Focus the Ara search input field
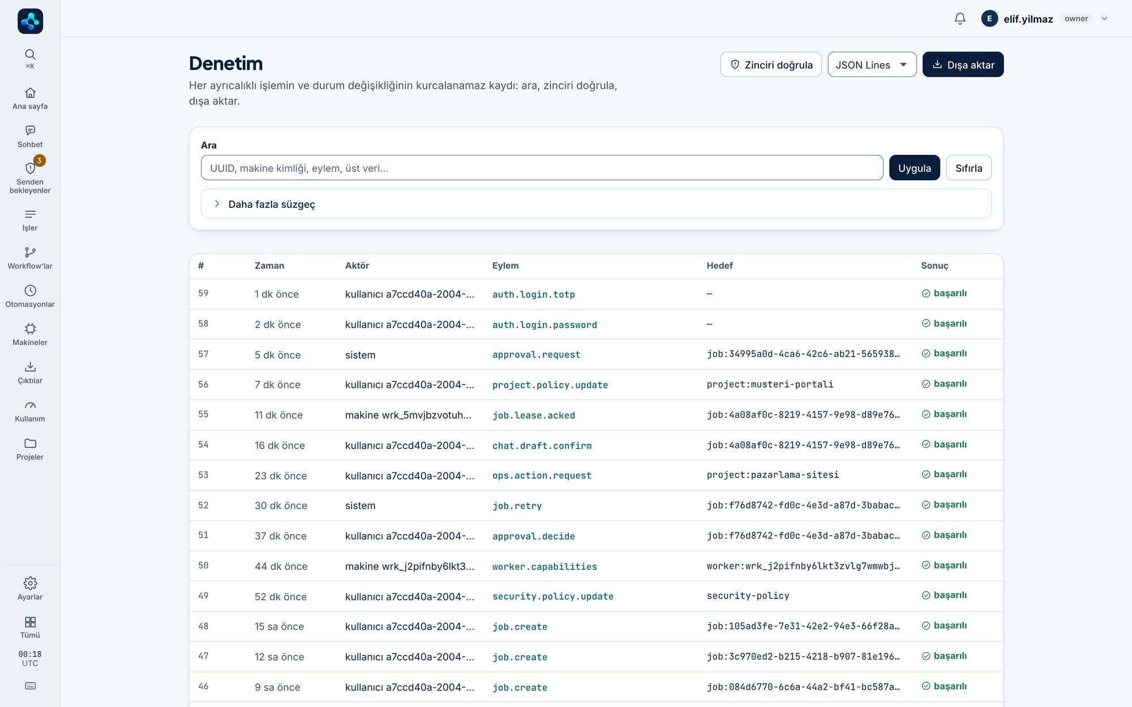 (542, 168)
